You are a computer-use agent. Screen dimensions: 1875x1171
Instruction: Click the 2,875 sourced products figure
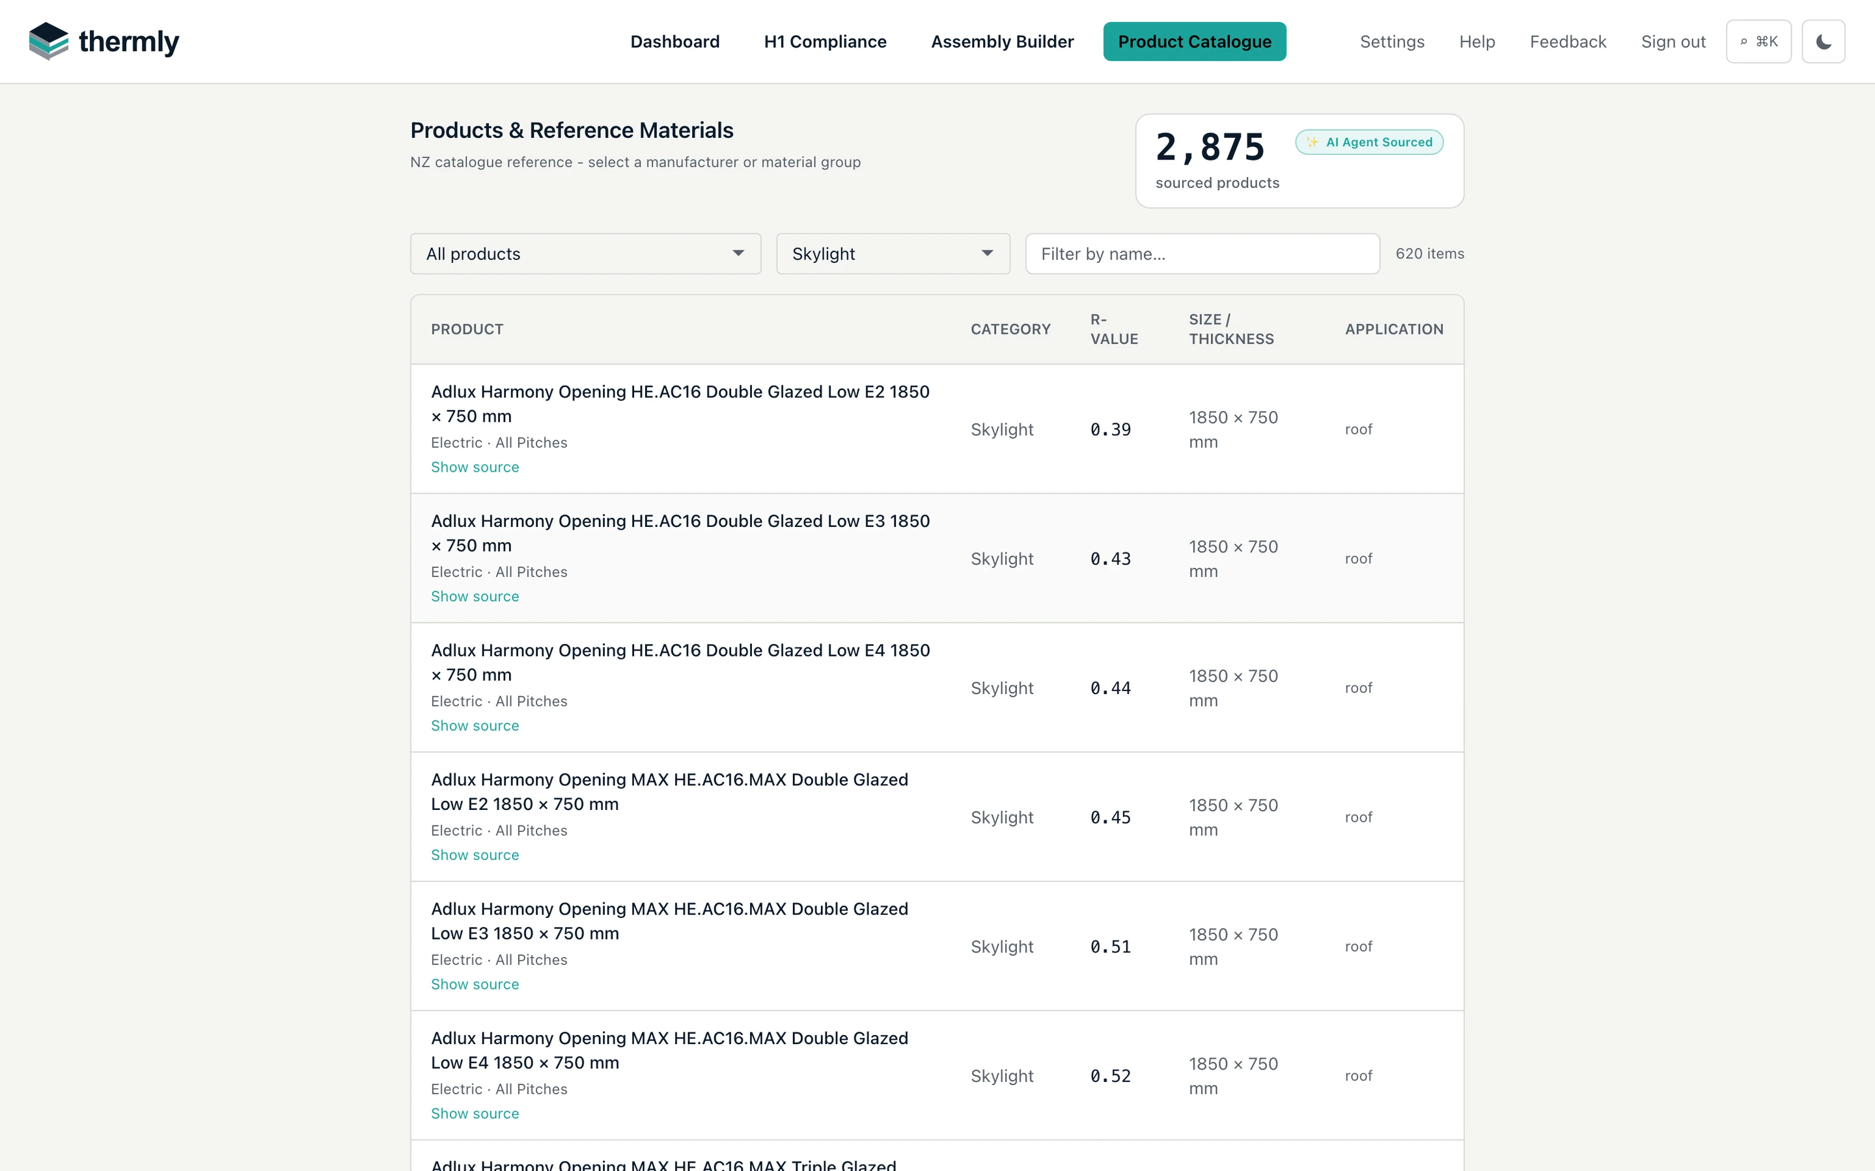coord(1210,147)
